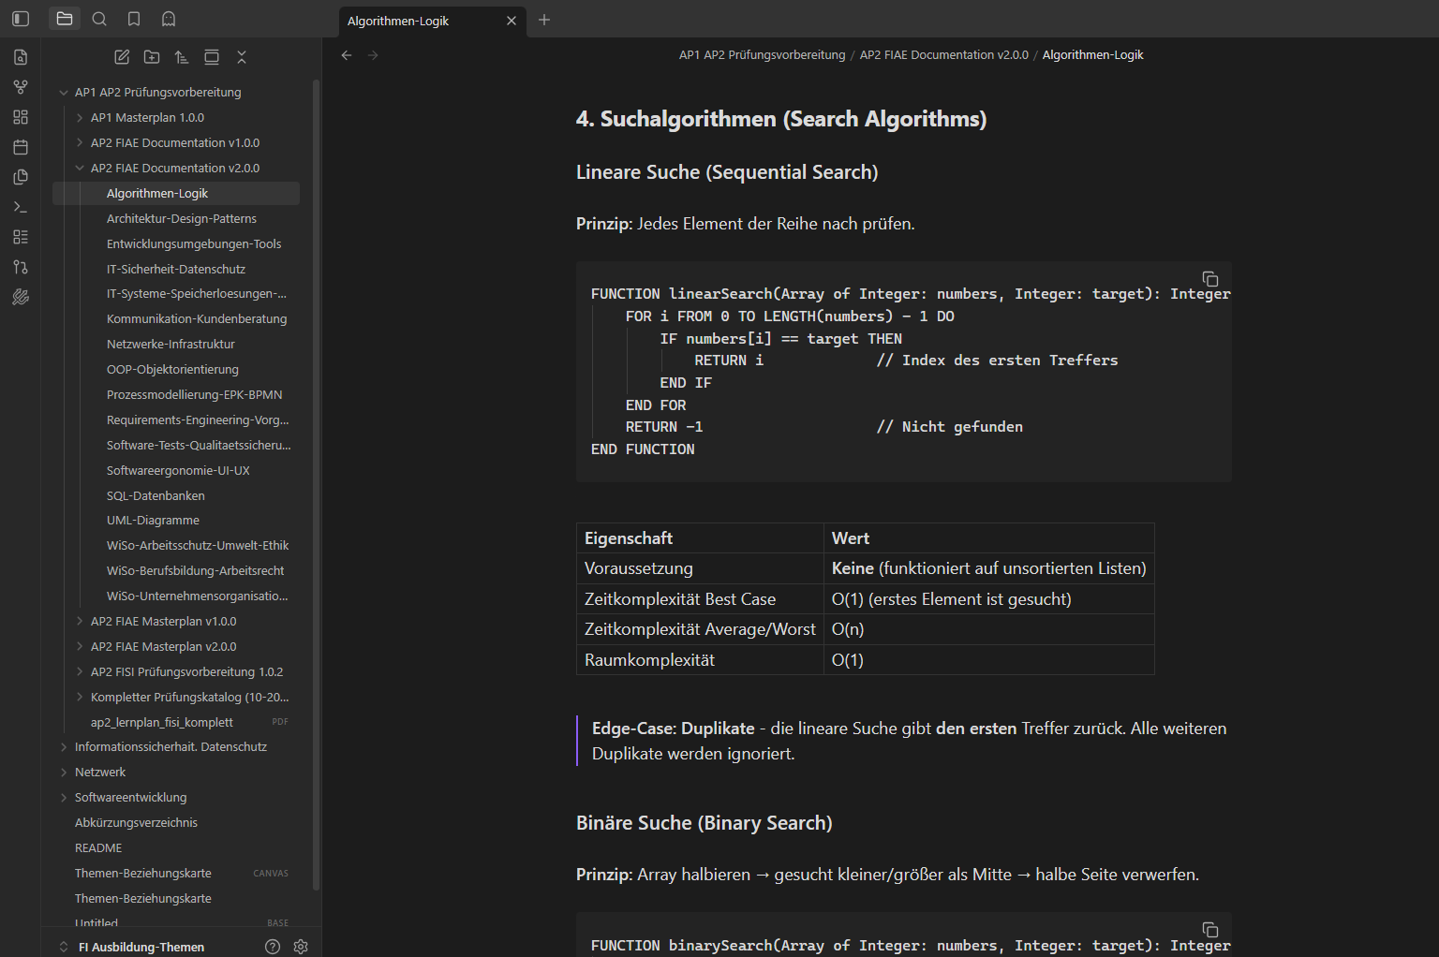Open IT-Sicherheit-Datenschutz note

tap(176, 269)
